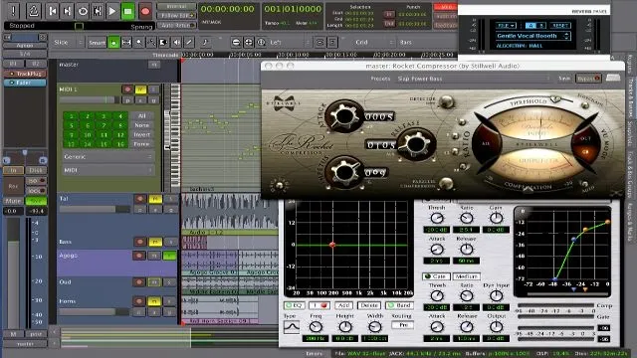Screen dimensions: 637x358
Task: Select the pencil draw tool
Action: click(x=189, y=42)
